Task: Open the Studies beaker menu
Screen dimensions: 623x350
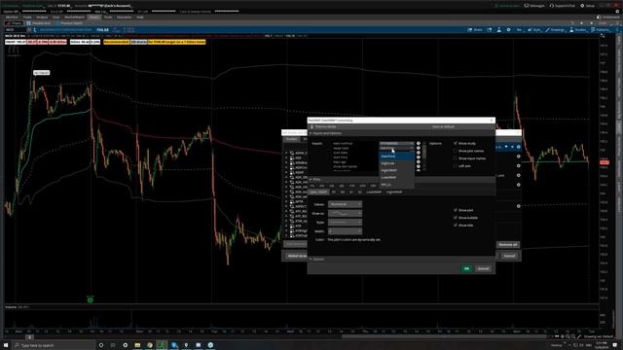Action: click(578, 30)
